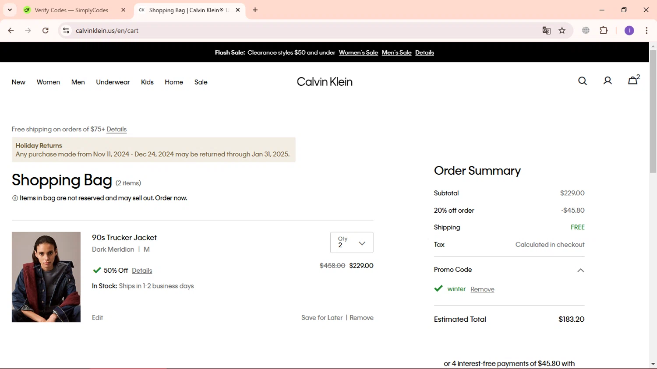Open the 90s Trucker Jacket product title
This screenshot has width=657, height=369.
[x=124, y=238]
